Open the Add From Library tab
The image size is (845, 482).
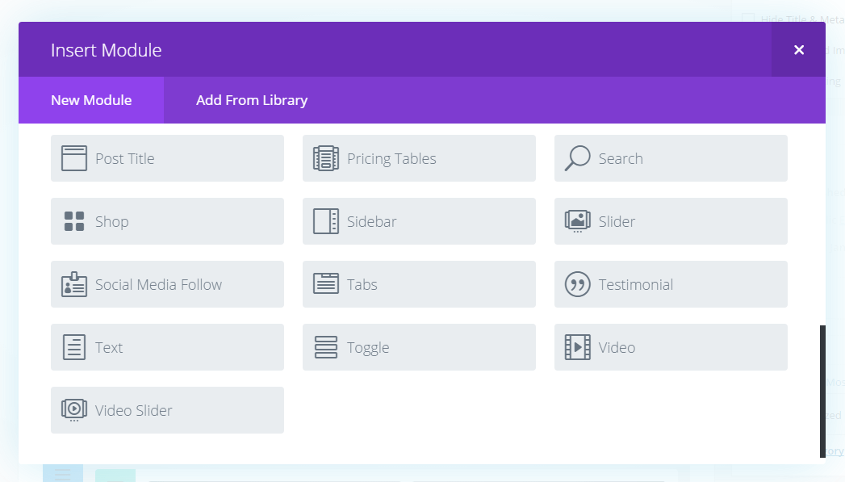click(x=252, y=100)
